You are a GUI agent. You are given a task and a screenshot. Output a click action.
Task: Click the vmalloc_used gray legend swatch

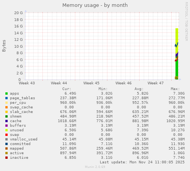[x=6, y=139]
